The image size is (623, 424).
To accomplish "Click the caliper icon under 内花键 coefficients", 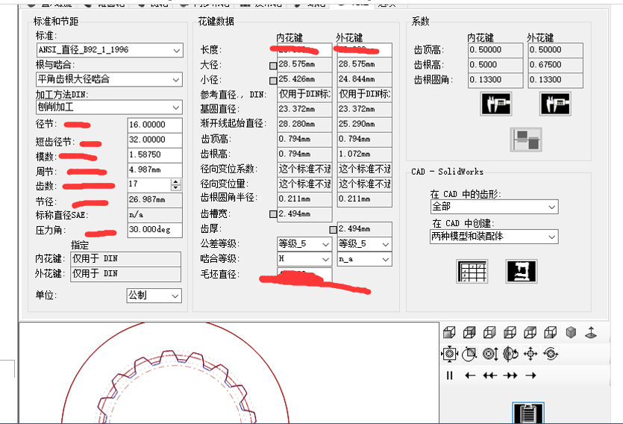I will (x=496, y=104).
